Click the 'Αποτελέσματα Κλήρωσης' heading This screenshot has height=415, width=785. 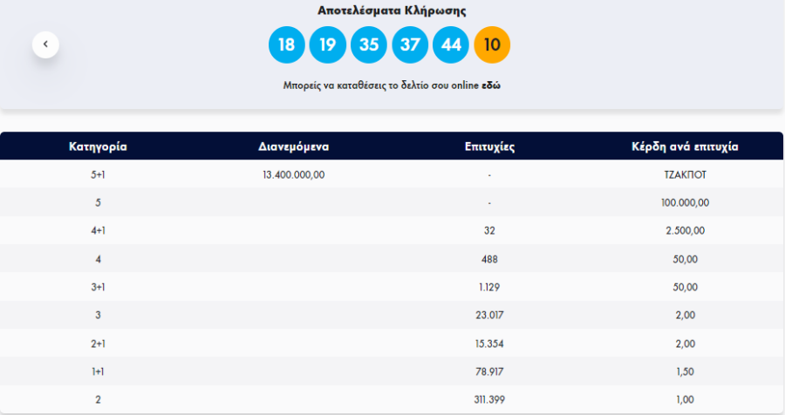(x=392, y=10)
